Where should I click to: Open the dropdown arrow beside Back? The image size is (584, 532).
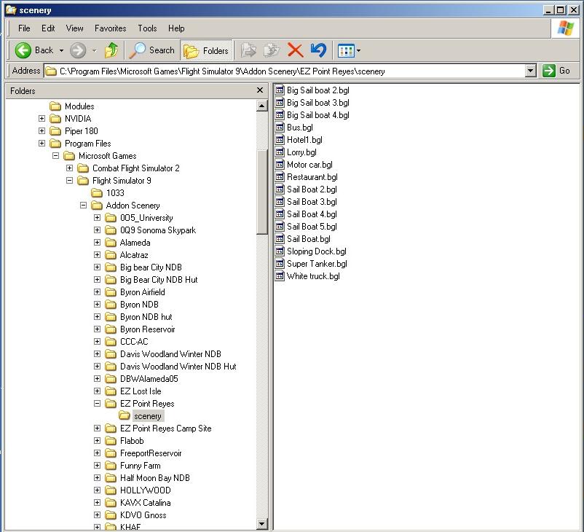point(61,50)
